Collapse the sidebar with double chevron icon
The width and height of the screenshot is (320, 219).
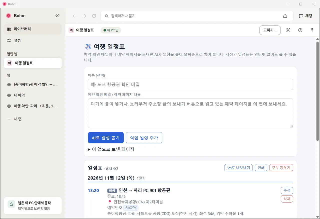click(57, 16)
